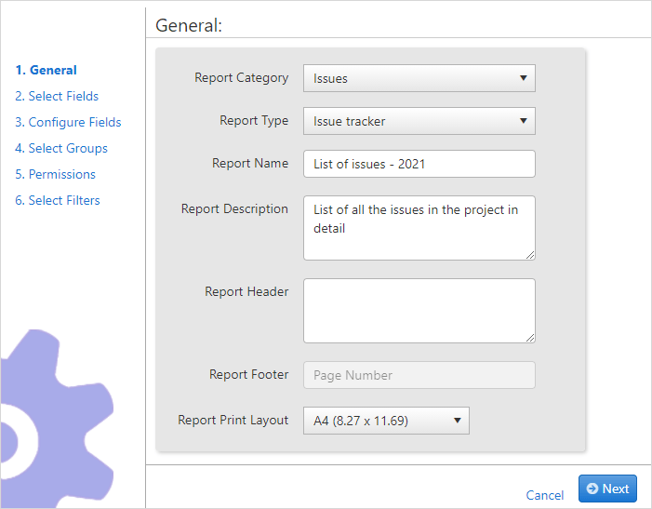Click the arrow icon on Next button
The width and height of the screenshot is (652, 509).
[x=592, y=489]
